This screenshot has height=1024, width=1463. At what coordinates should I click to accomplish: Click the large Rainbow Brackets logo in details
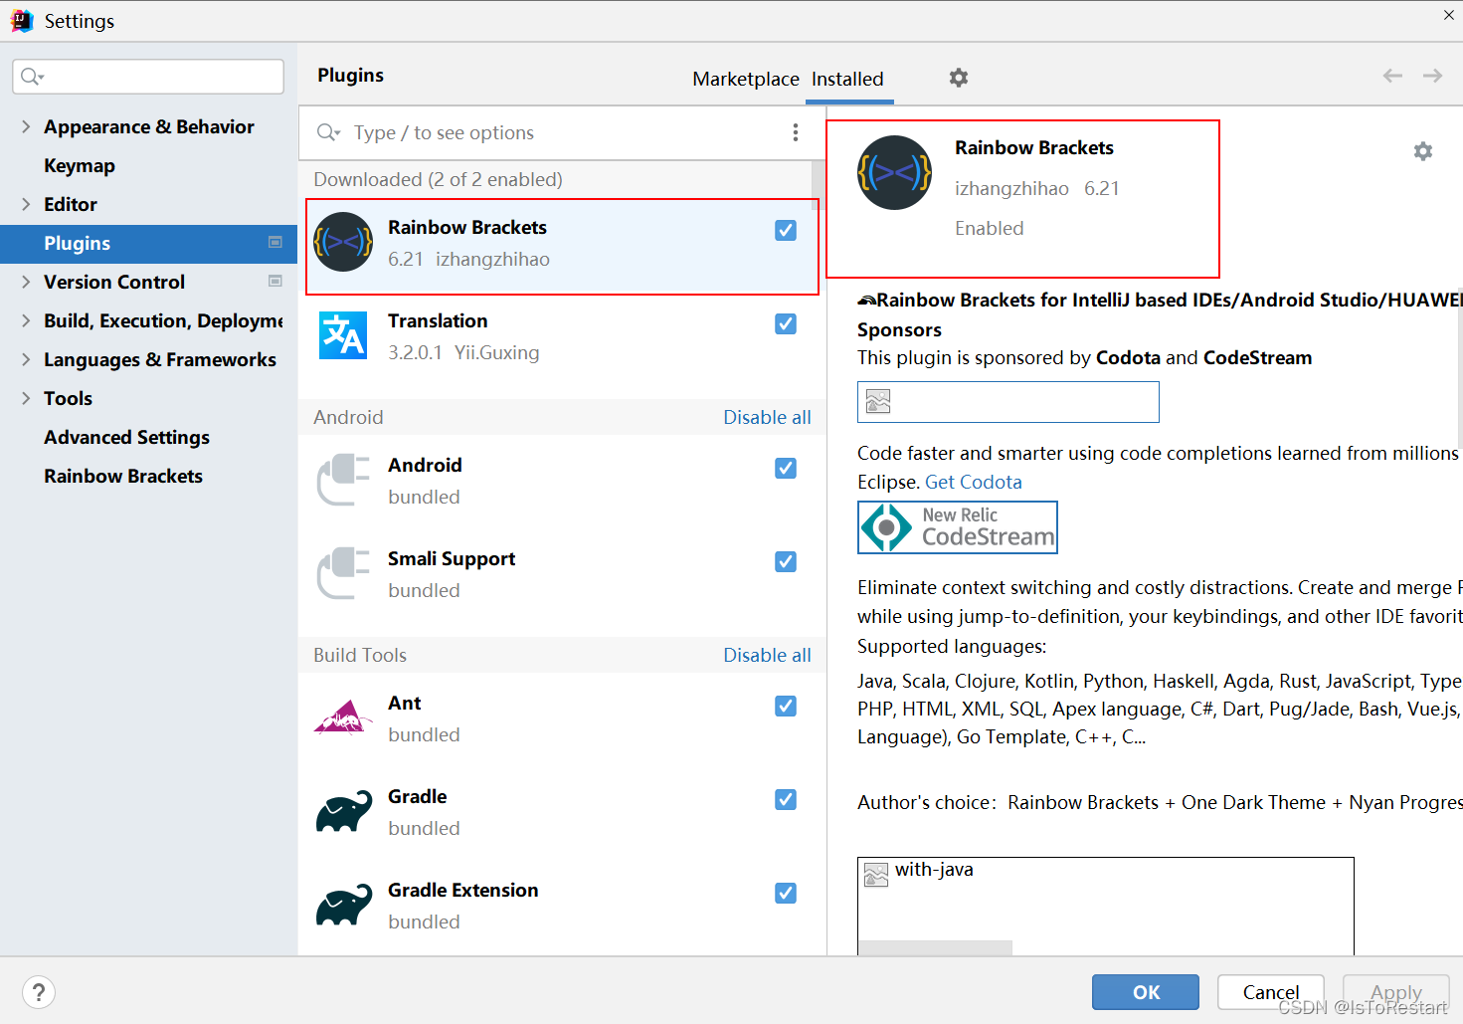click(894, 173)
